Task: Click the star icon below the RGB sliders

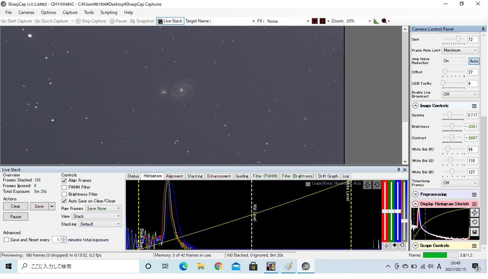Action: click(x=394, y=246)
